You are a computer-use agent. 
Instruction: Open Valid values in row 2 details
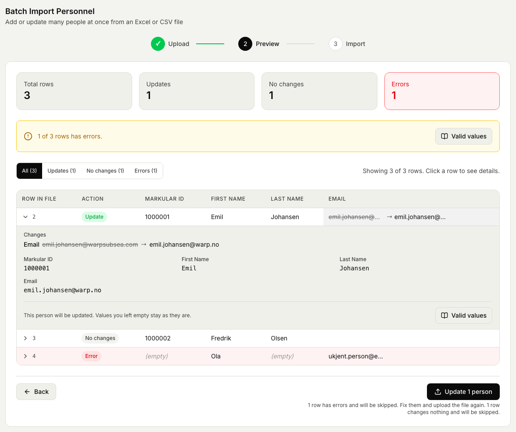point(463,315)
